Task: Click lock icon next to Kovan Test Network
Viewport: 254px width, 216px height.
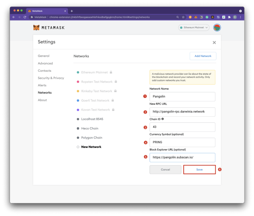Action: 113,109
